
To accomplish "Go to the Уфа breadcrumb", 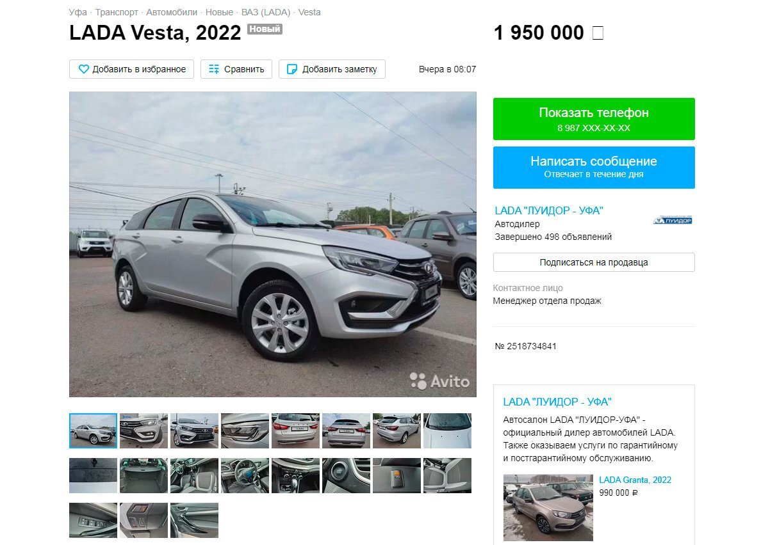I will [78, 12].
